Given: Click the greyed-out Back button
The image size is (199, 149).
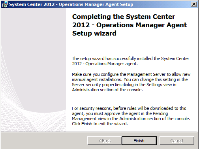Looking at the screenshot, I should pos(105,141).
